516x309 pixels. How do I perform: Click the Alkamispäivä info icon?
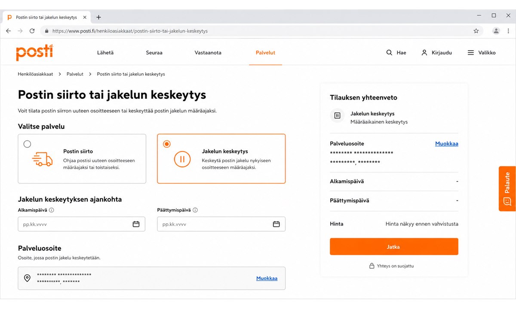pos(52,210)
